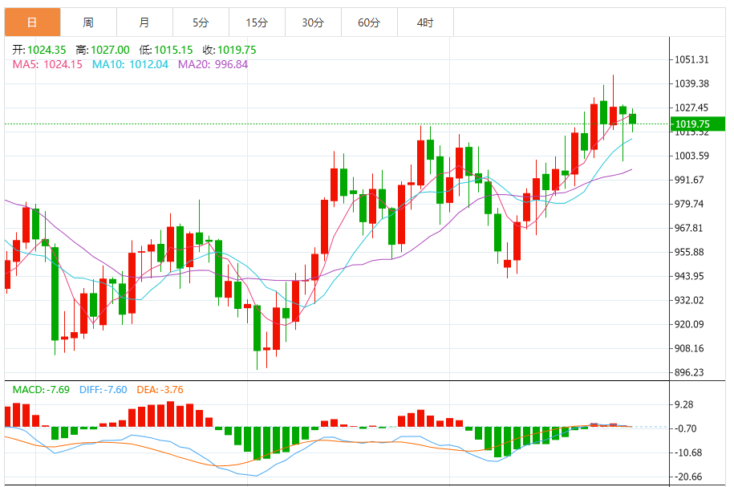Click the 收:1019.75 close price value

coord(229,50)
